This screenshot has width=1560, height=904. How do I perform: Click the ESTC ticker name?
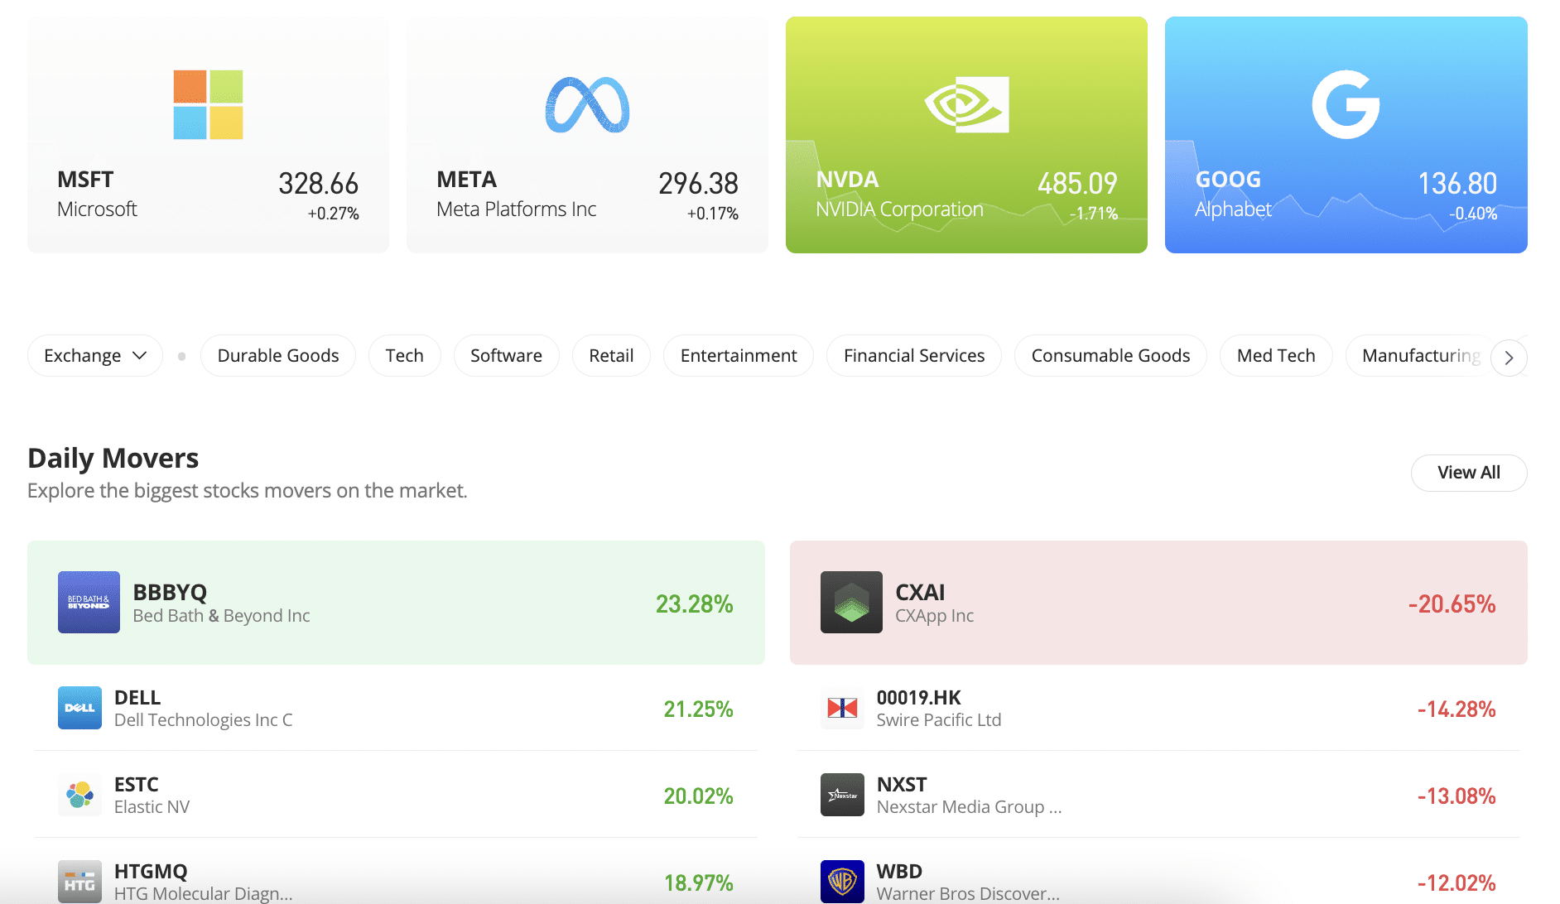tap(137, 785)
